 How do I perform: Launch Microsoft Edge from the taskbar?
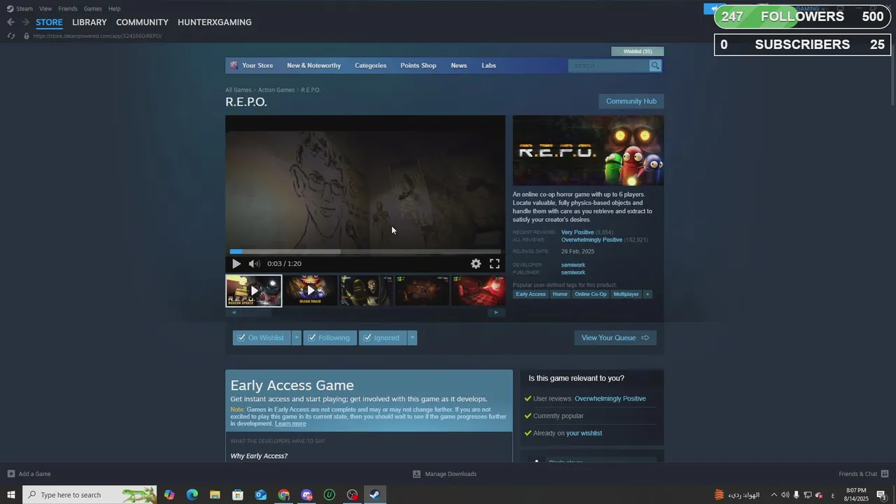[192, 495]
